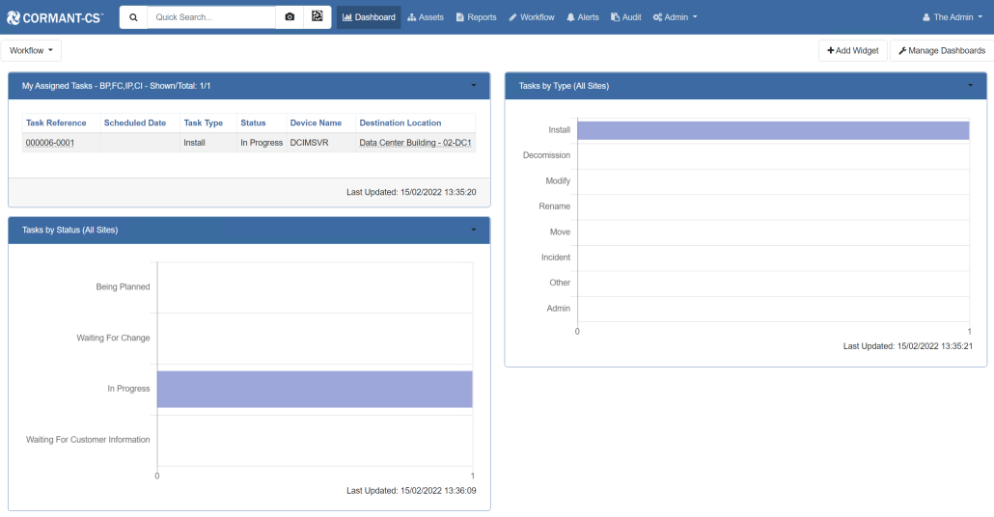The width and height of the screenshot is (994, 517).
Task: Collapse the My Assigned Tasks widget
Action: [x=473, y=86]
